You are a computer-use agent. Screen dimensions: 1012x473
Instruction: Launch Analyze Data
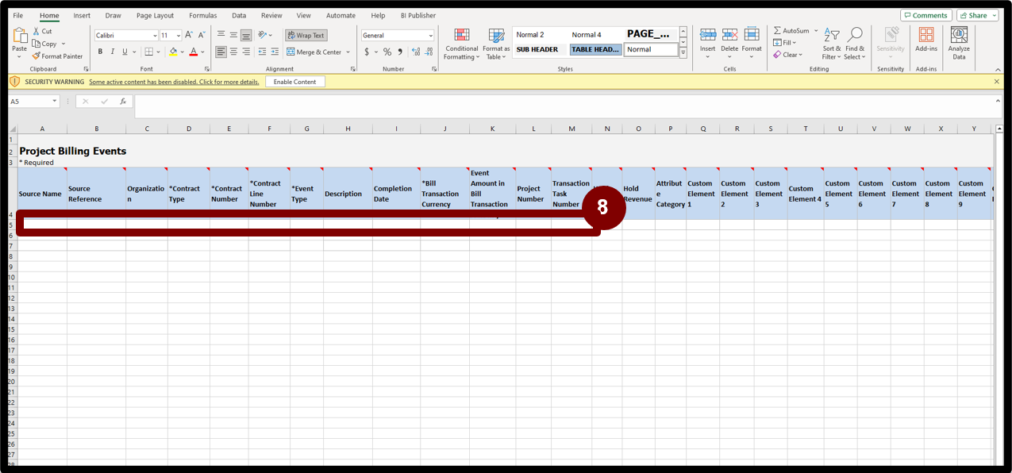click(959, 44)
